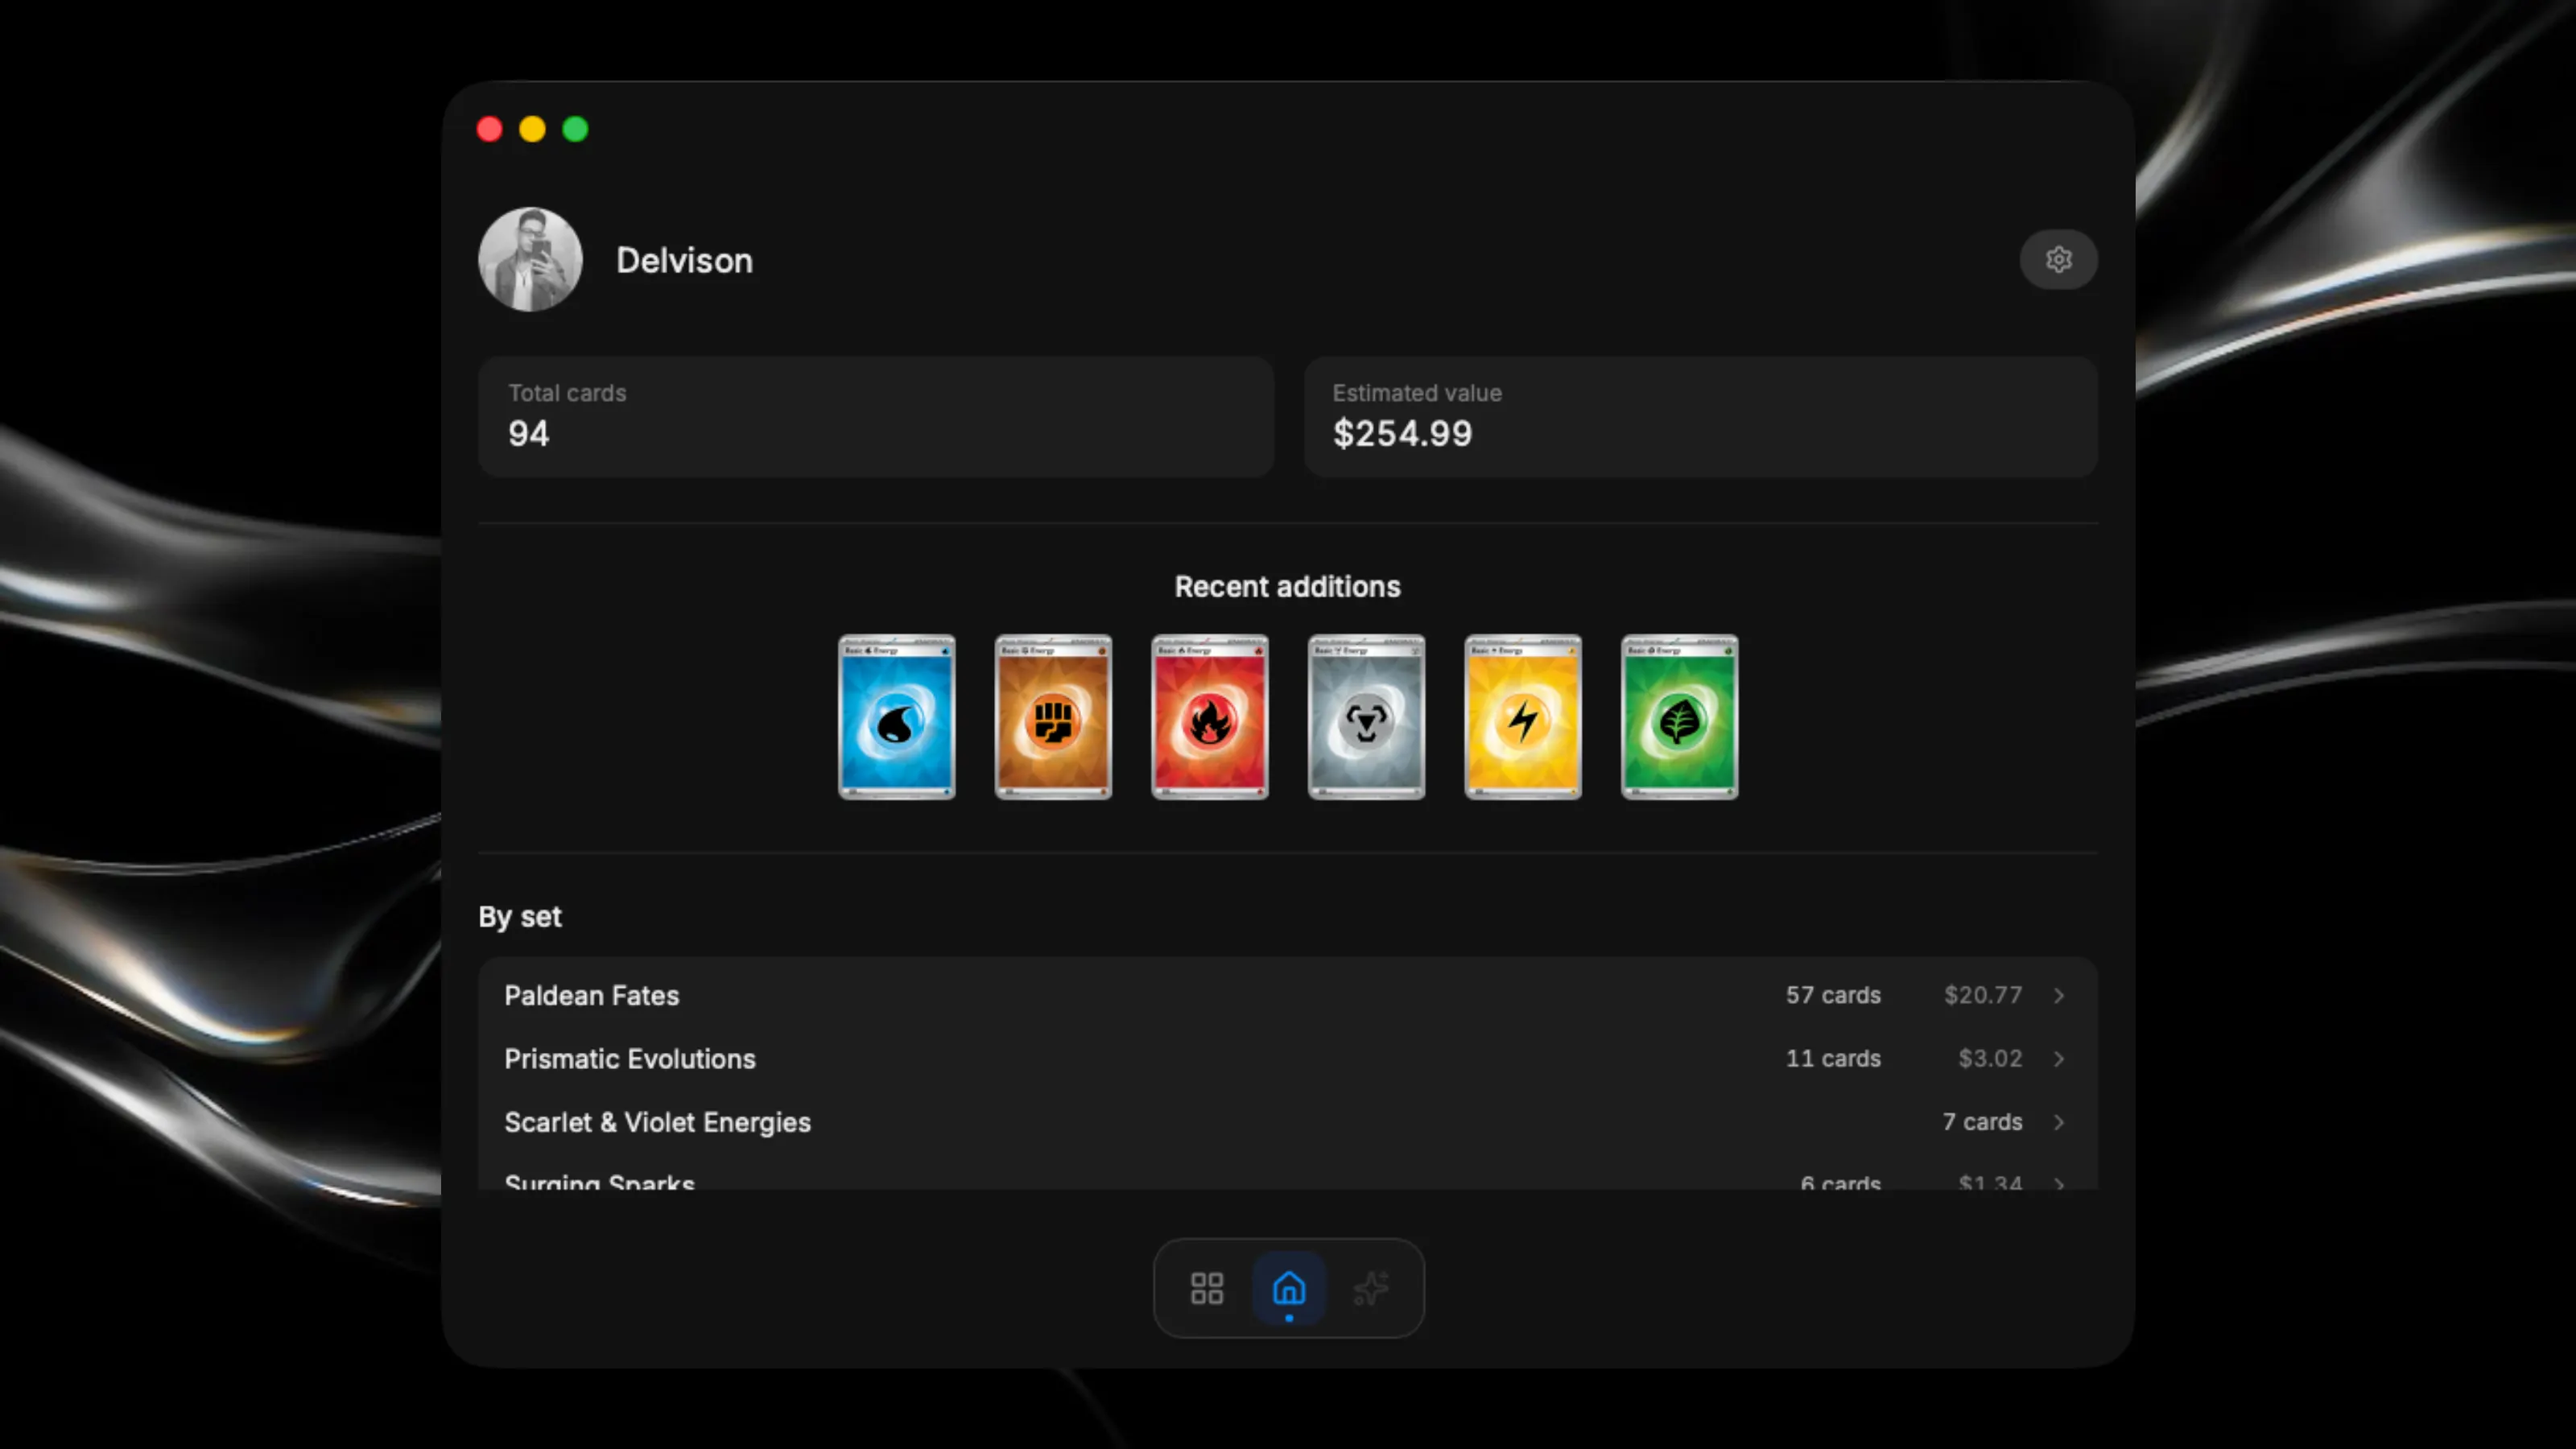This screenshot has width=2576, height=1449.
Task: Click the 11 cards count
Action: (1833, 1058)
